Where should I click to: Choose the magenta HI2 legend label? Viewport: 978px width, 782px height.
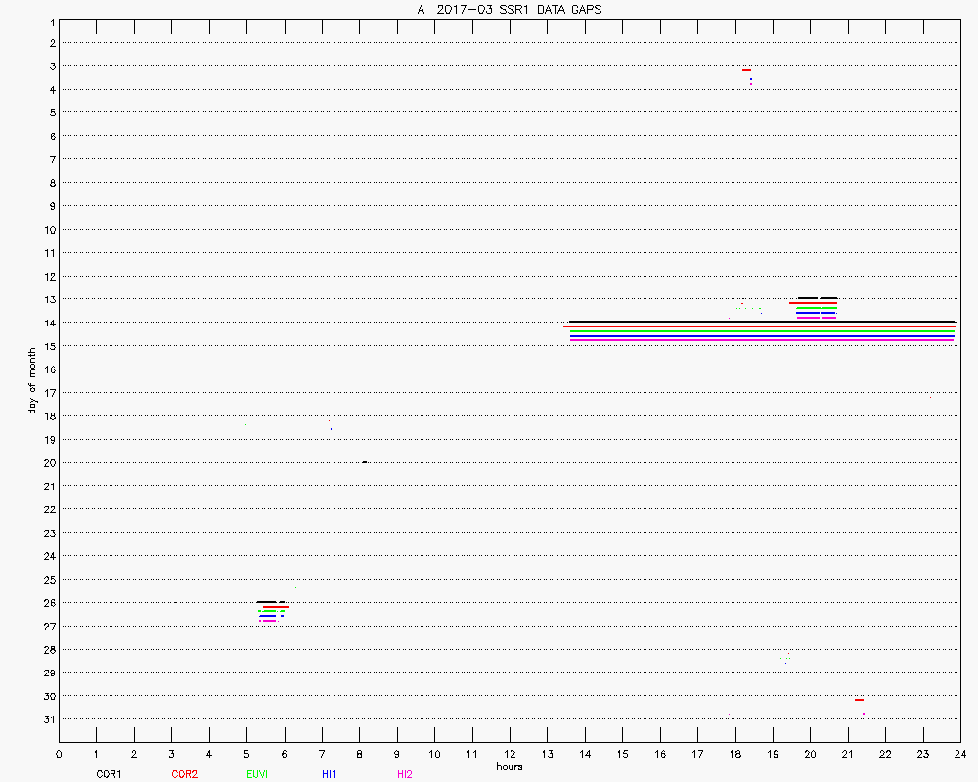405,774
